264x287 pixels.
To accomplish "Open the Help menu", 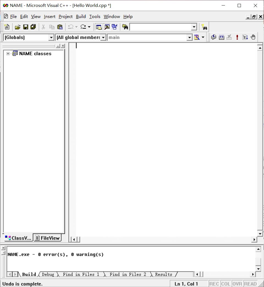I will coord(128,17).
